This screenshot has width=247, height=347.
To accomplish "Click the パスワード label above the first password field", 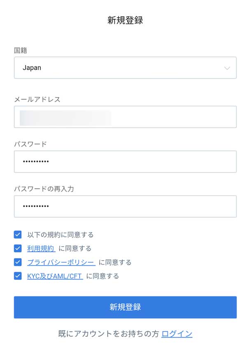I will pyautogui.click(x=30, y=144).
